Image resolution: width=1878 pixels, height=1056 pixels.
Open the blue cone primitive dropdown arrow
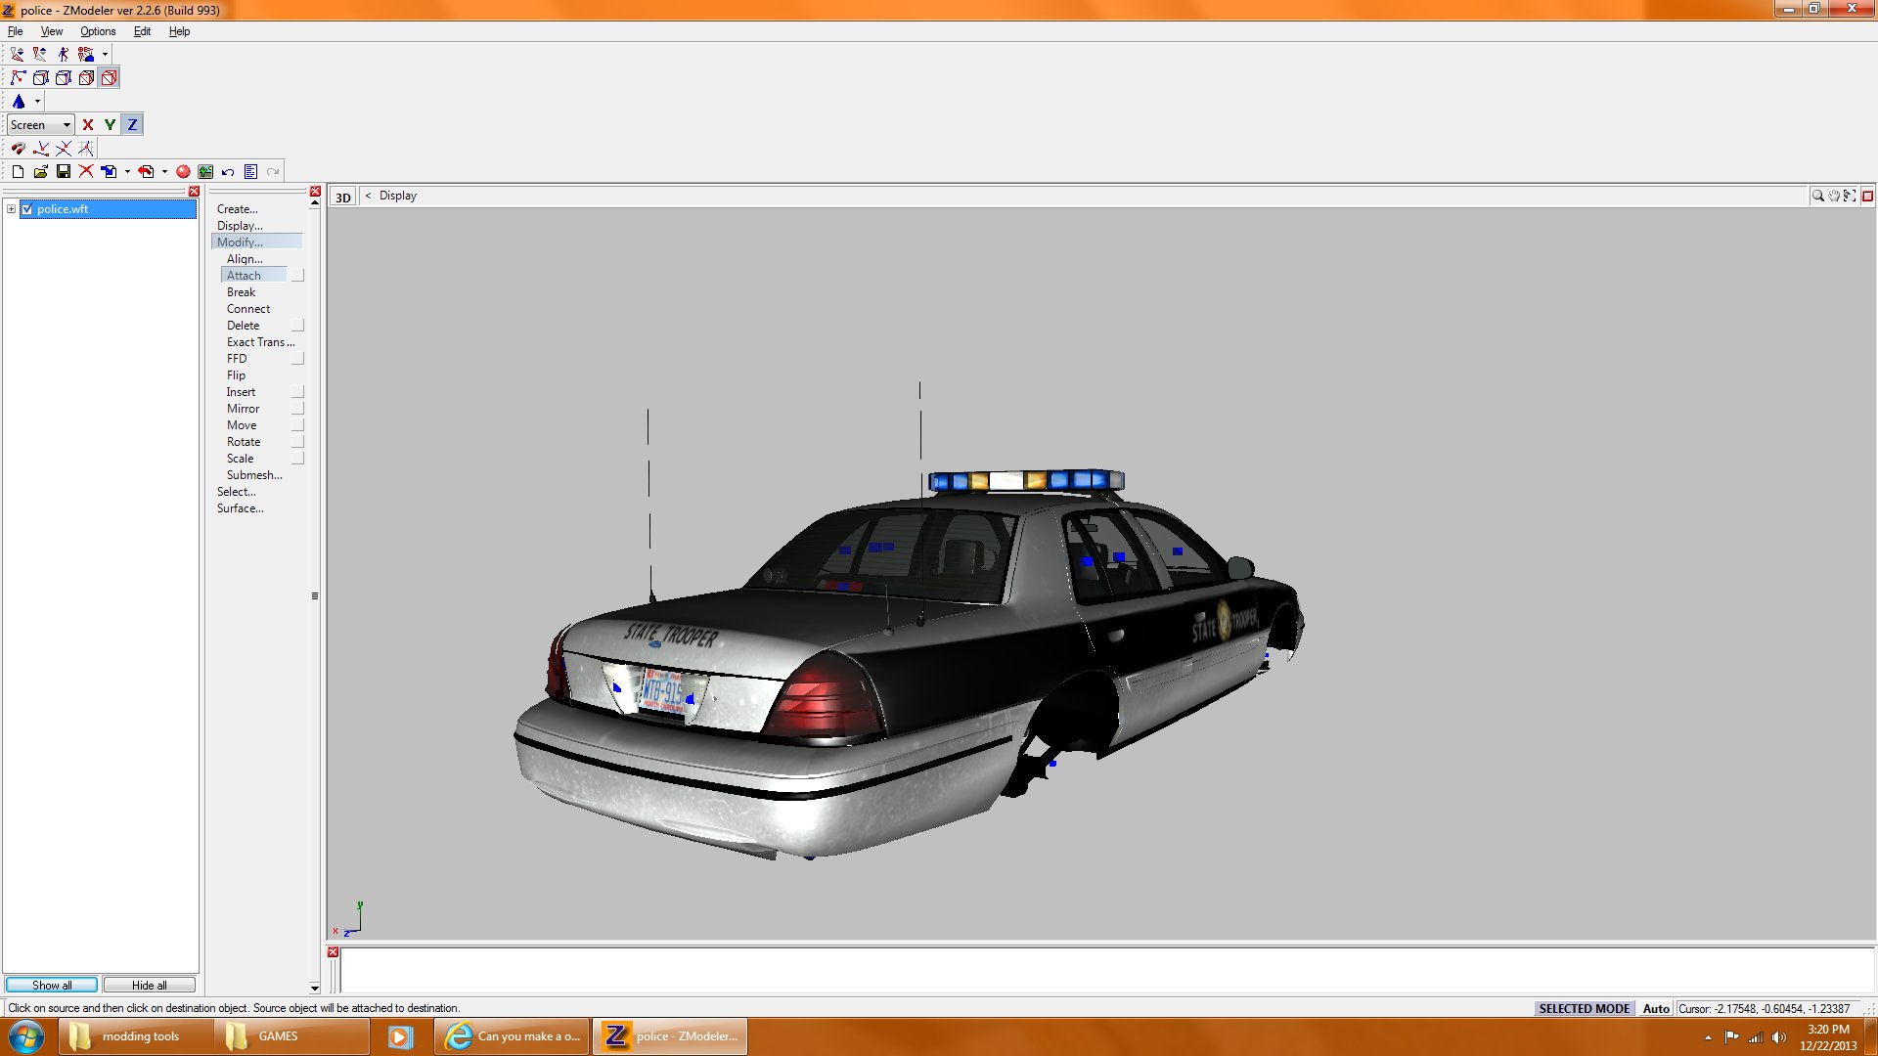(37, 102)
